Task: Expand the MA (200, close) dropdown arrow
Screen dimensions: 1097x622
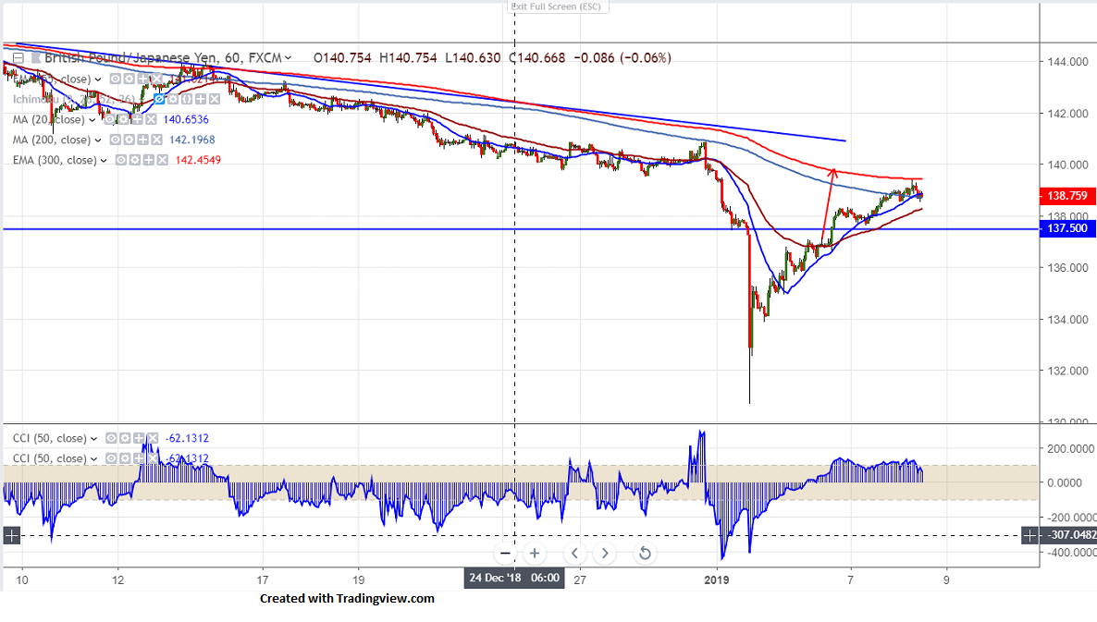Action: tap(98, 140)
